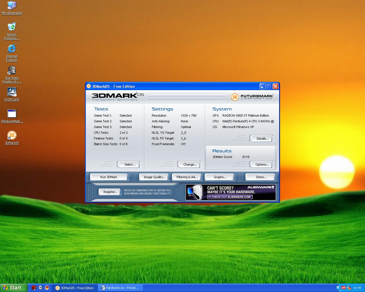Click the Alienware advertisement banner
The height and width of the screenshot is (292, 365).
(x=230, y=192)
